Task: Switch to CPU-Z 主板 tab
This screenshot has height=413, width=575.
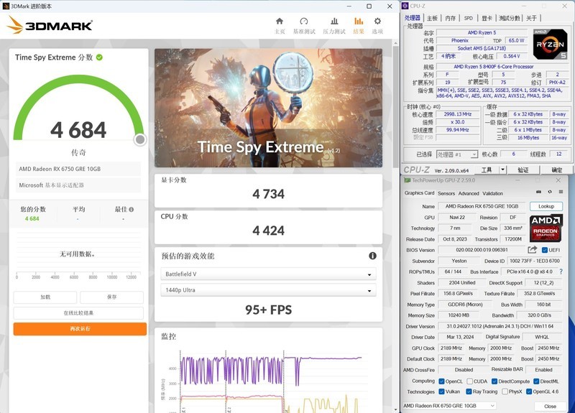Action: pos(432,18)
